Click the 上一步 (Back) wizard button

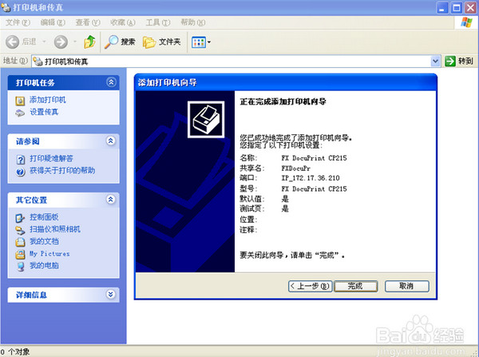[310, 286]
